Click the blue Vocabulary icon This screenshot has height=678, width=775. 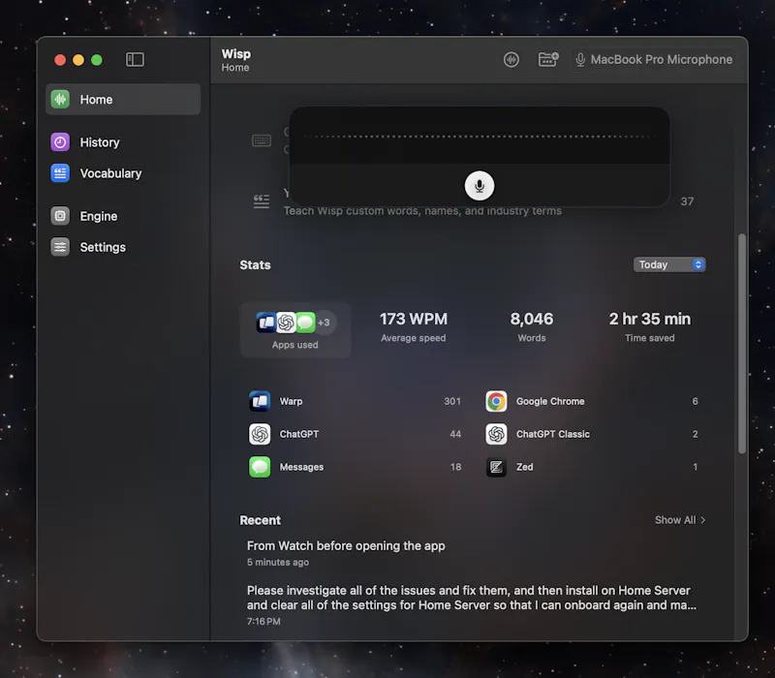[x=60, y=173]
